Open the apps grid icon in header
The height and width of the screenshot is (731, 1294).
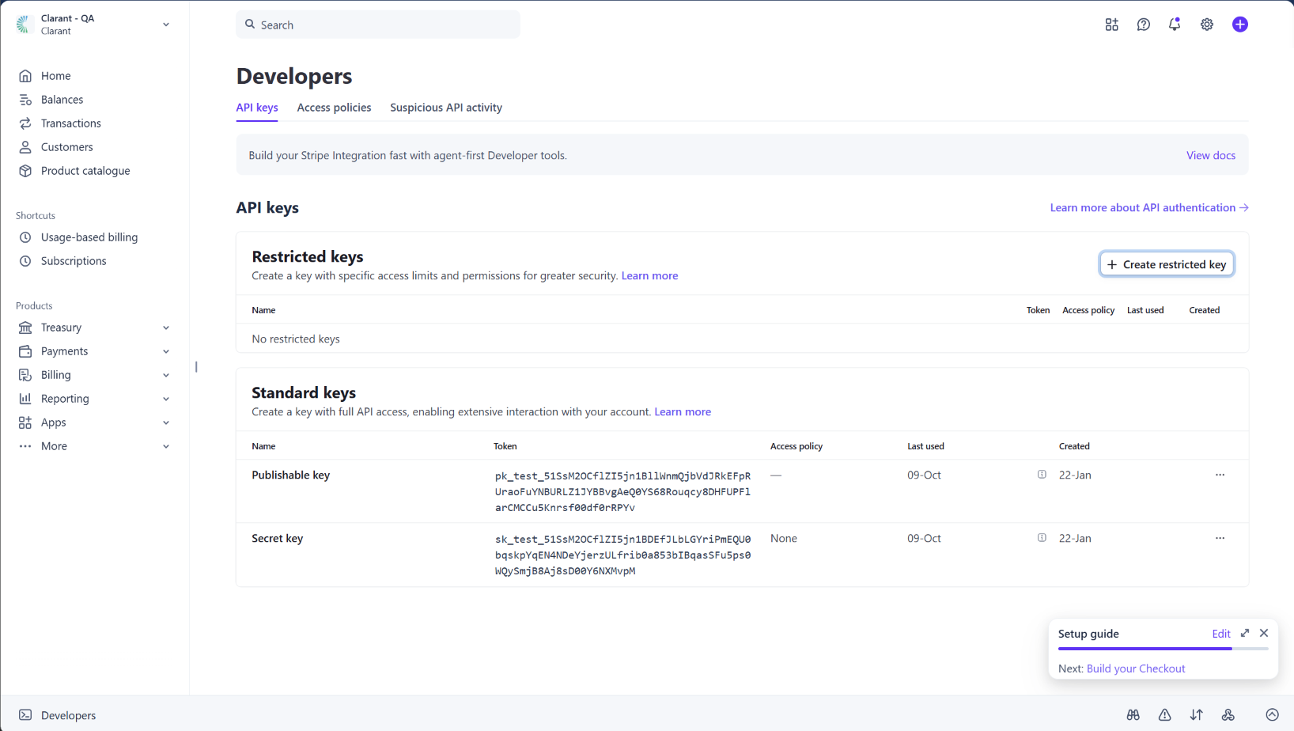[1111, 25]
